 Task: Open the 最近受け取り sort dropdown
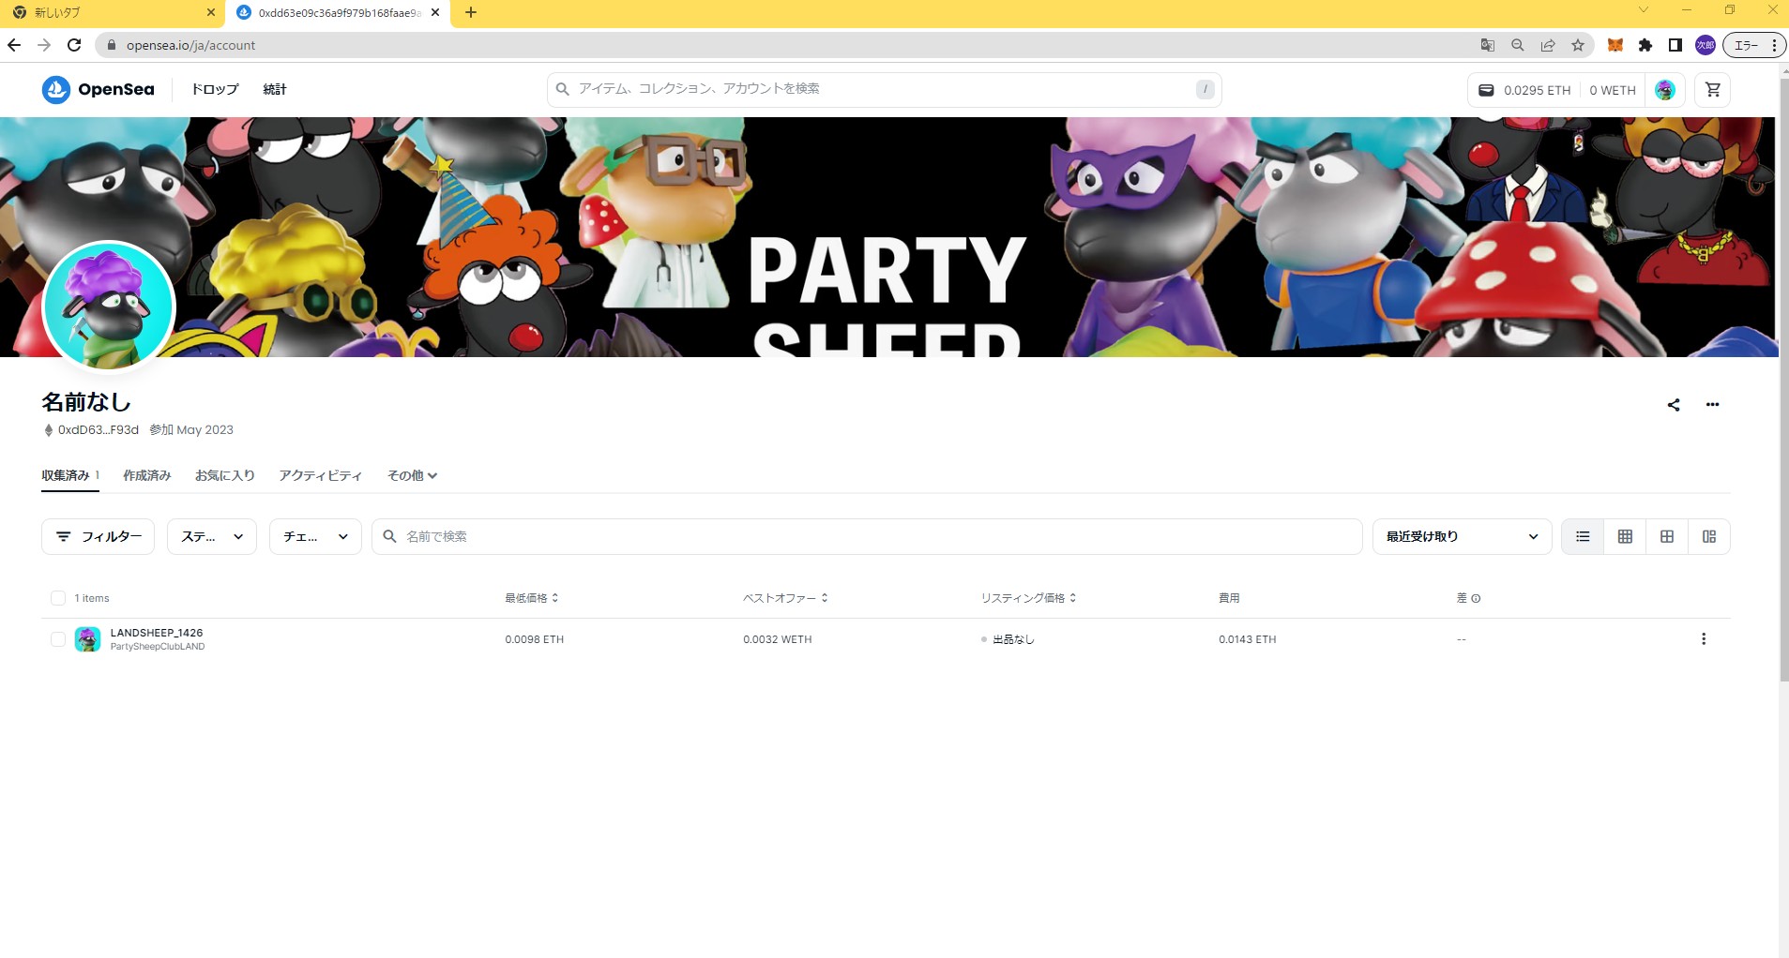(x=1463, y=536)
